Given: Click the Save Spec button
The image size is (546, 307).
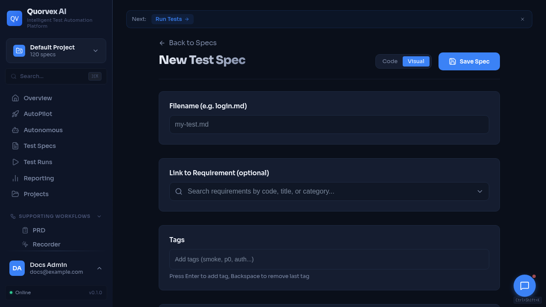Looking at the screenshot, I should 469,61.
